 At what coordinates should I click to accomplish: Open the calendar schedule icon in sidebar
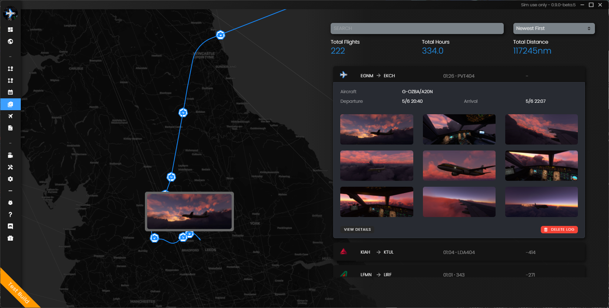10,92
